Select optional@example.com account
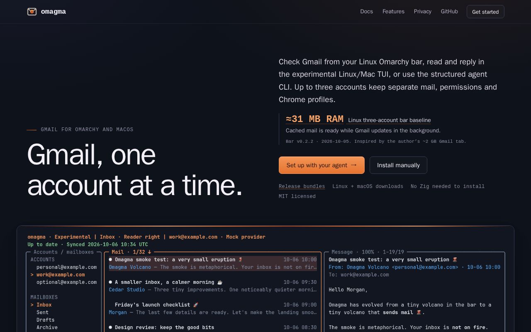This screenshot has width=531, height=332. [66, 282]
